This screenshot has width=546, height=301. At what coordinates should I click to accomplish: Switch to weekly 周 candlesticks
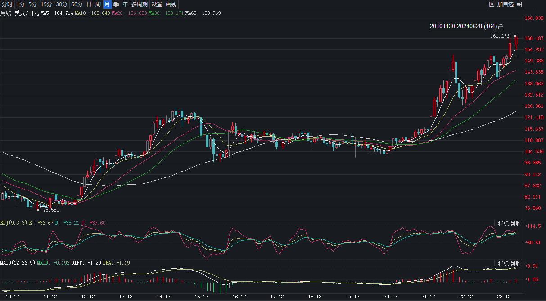98,4
